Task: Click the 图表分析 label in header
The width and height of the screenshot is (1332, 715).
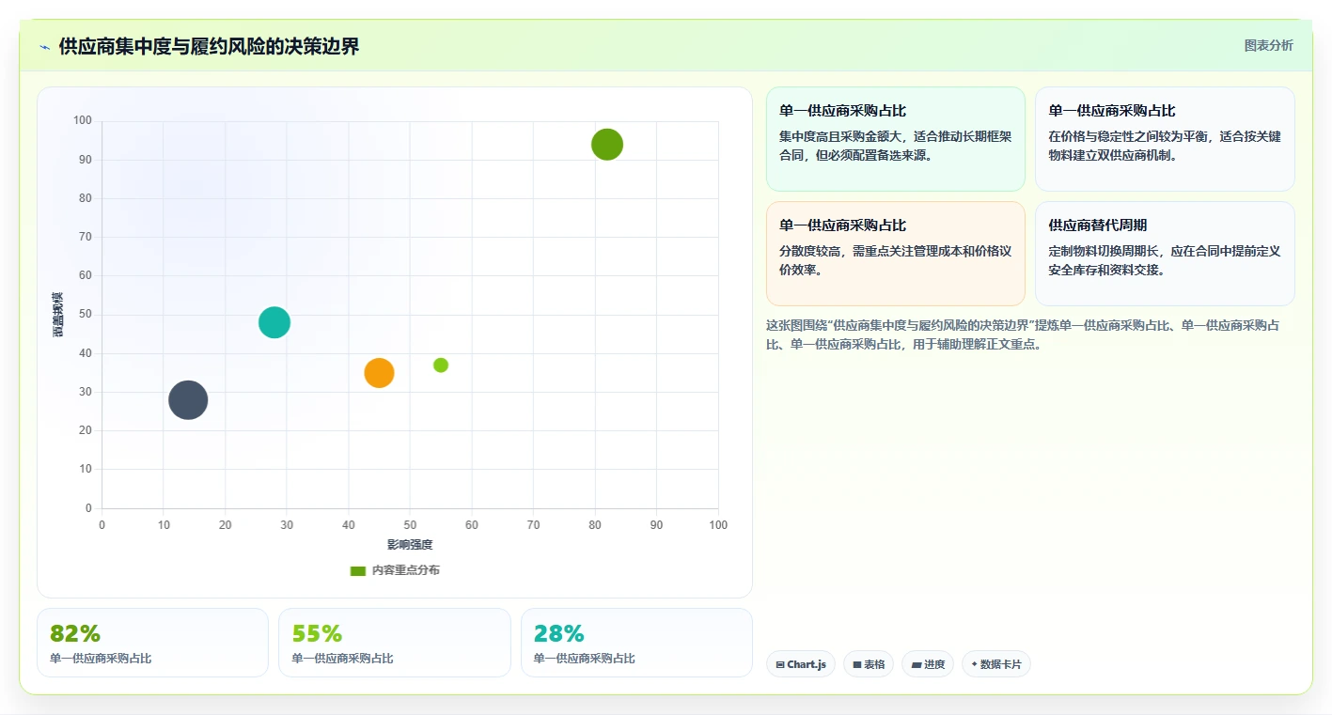Action: tap(1269, 45)
